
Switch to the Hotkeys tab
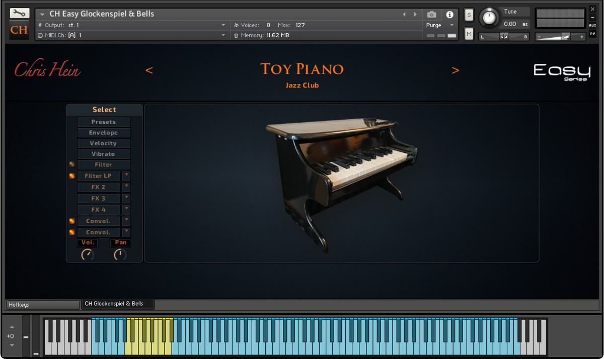(x=43, y=305)
